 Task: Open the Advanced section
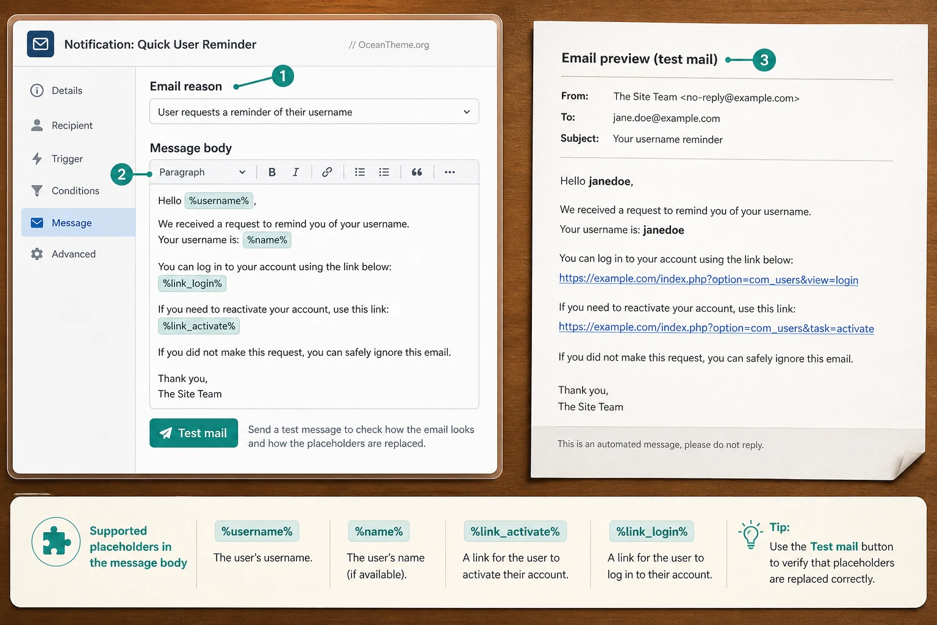[78, 254]
